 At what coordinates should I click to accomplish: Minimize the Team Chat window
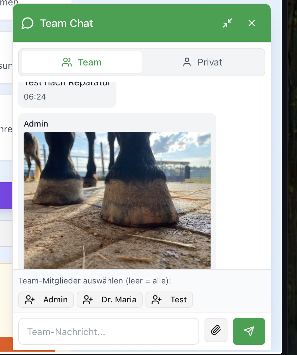tap(228, 23)
